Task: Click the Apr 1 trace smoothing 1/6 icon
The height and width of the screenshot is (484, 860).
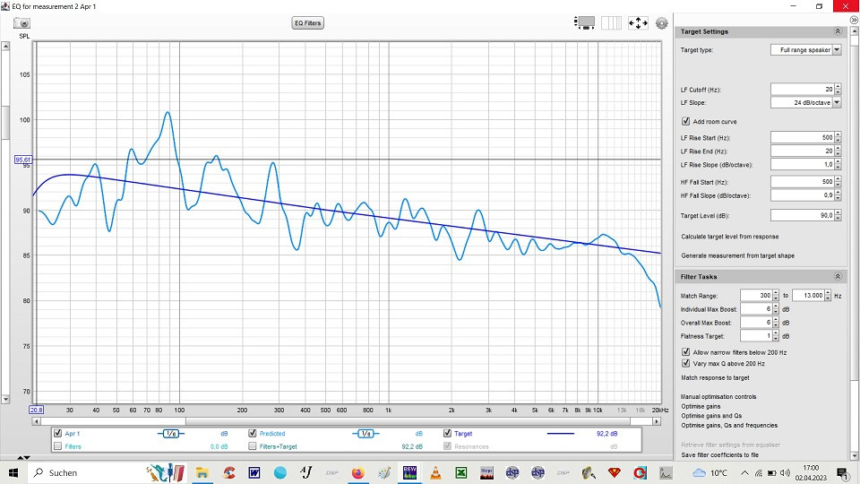Action: [x=170, y=434]
